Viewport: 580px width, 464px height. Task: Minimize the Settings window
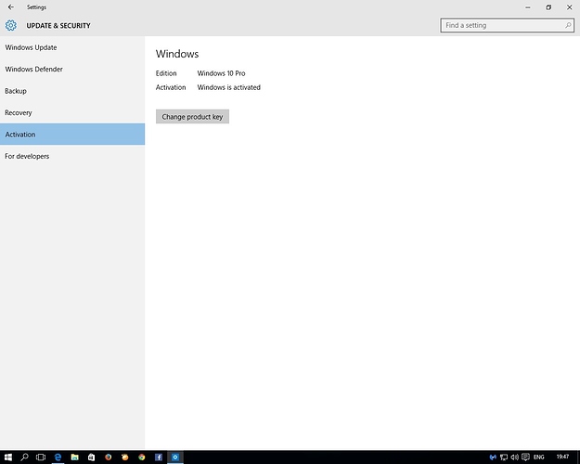coord(528,7)
